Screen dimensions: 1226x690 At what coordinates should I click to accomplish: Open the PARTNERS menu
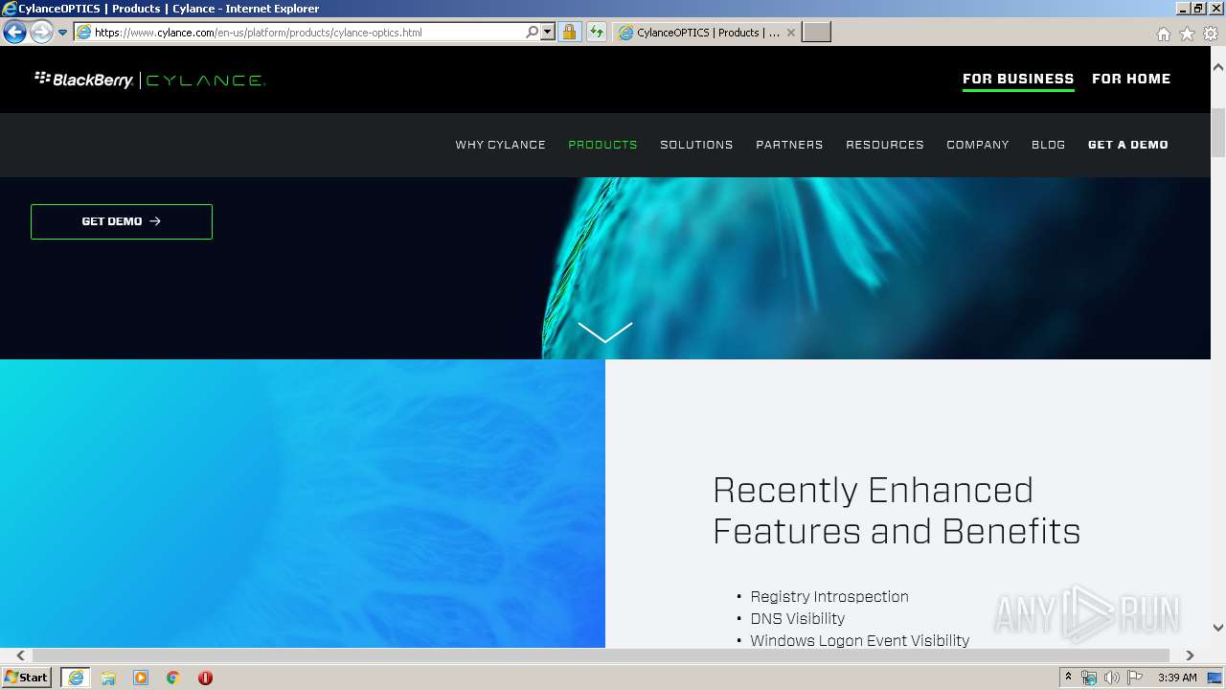click(789, 145)
